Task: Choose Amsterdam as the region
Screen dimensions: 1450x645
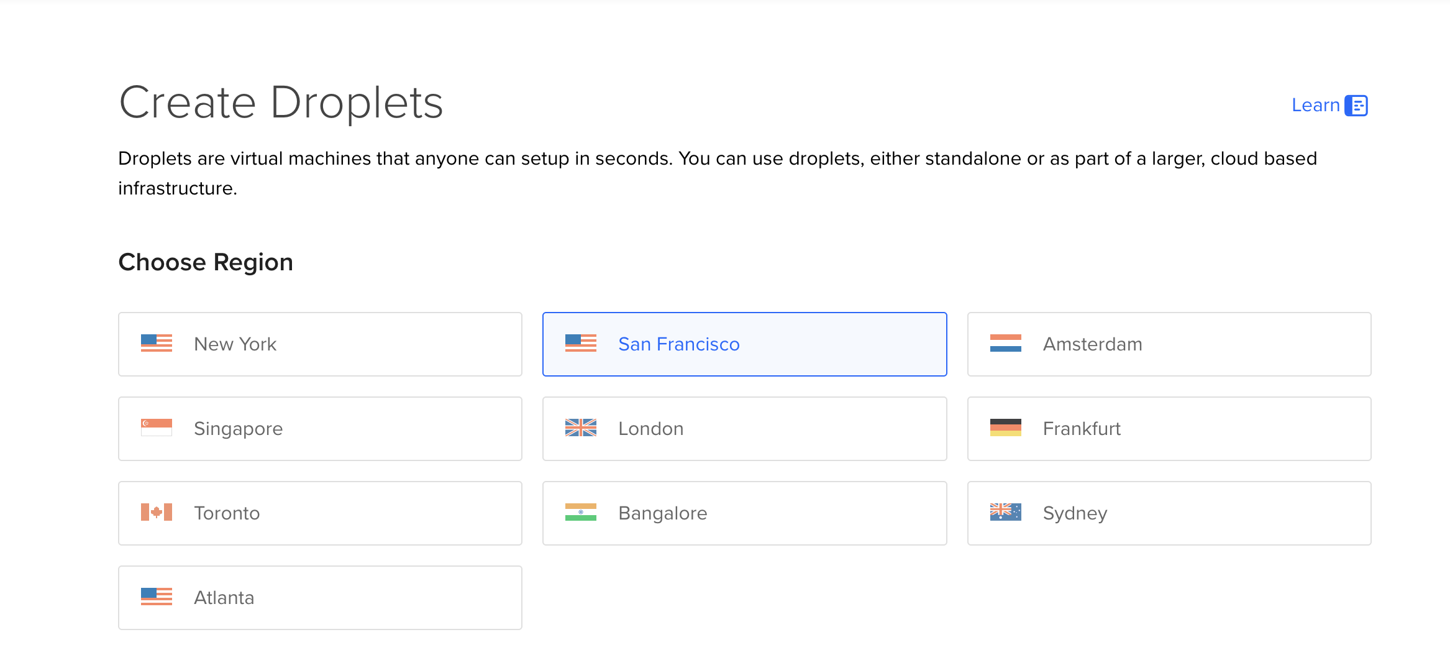Action: [x=1169, y=344]
